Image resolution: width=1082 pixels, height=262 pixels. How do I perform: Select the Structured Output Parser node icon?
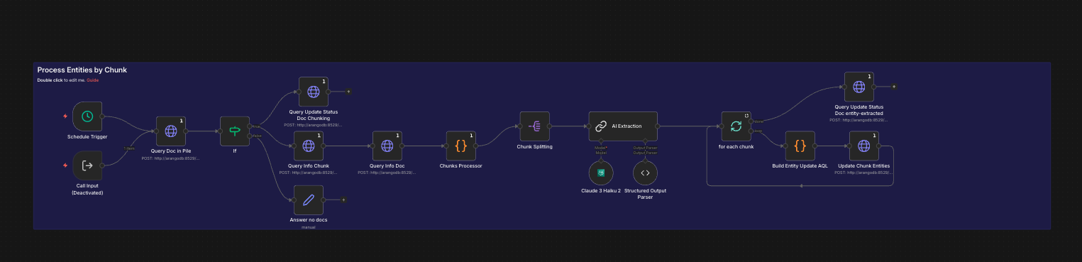point(645,173)
